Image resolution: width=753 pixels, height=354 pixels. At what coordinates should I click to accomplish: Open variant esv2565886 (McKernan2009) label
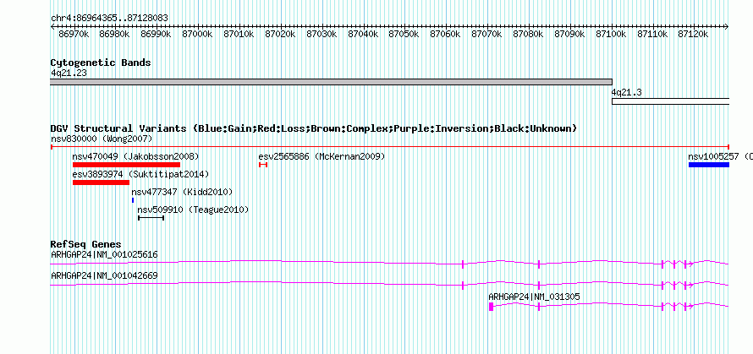[322, 156]
